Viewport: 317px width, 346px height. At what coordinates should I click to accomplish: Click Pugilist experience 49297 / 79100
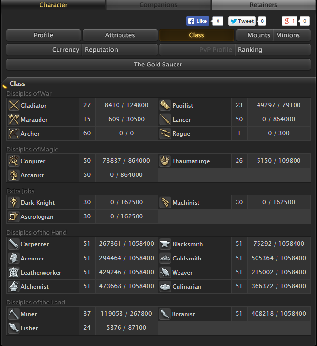(x=278, y=105)
